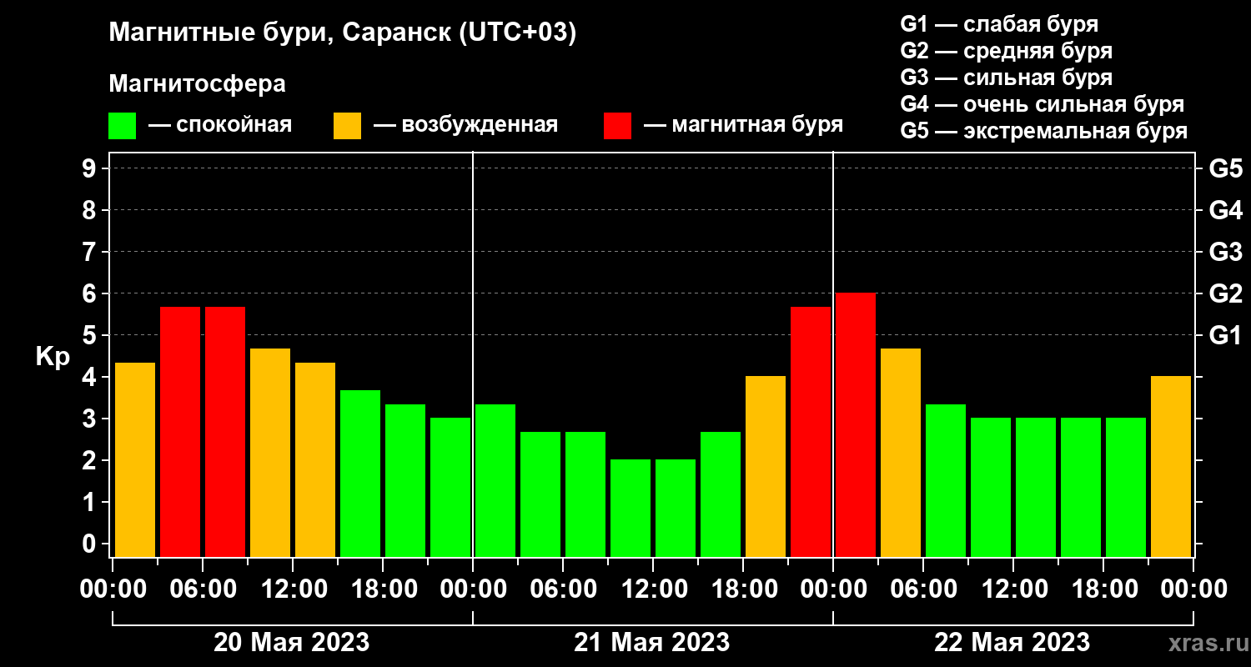The width and height of the screenshot is (1251, 667).
Task: Click the 'G1' label on the right axis
Action: pyautogui.click(x=1226, y=335)
